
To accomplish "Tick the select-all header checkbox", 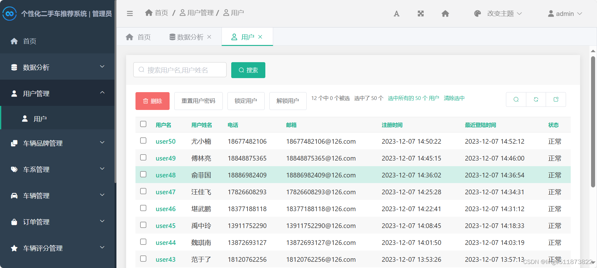I will (x=143, y=124).
